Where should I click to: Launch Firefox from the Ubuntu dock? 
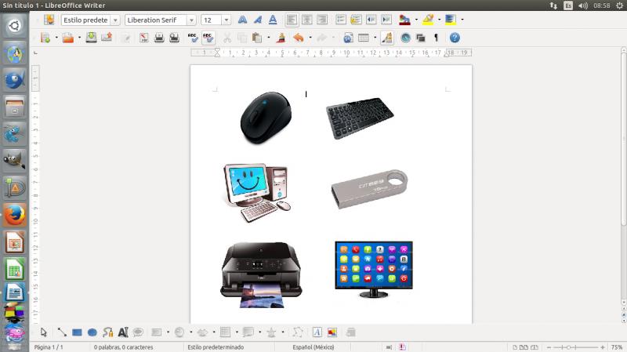[14, 213]
